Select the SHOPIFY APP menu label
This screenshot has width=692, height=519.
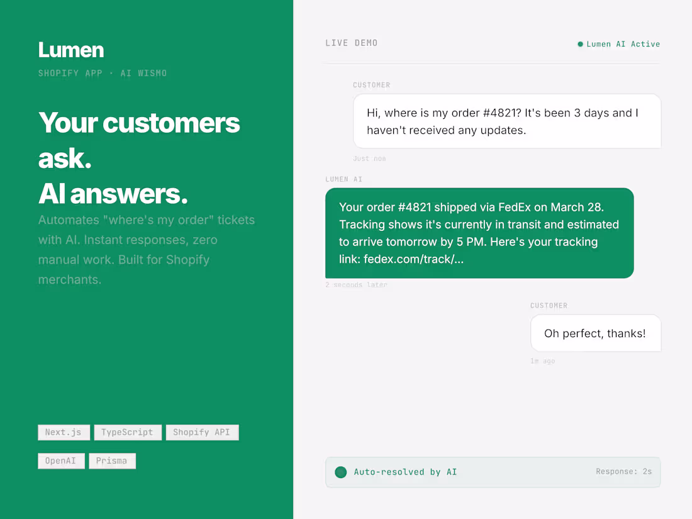(70, 73)
